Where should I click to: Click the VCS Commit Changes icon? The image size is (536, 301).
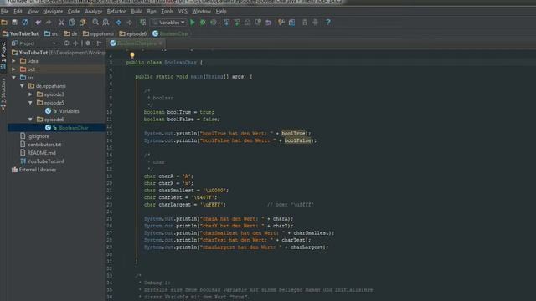coord(237,23)
